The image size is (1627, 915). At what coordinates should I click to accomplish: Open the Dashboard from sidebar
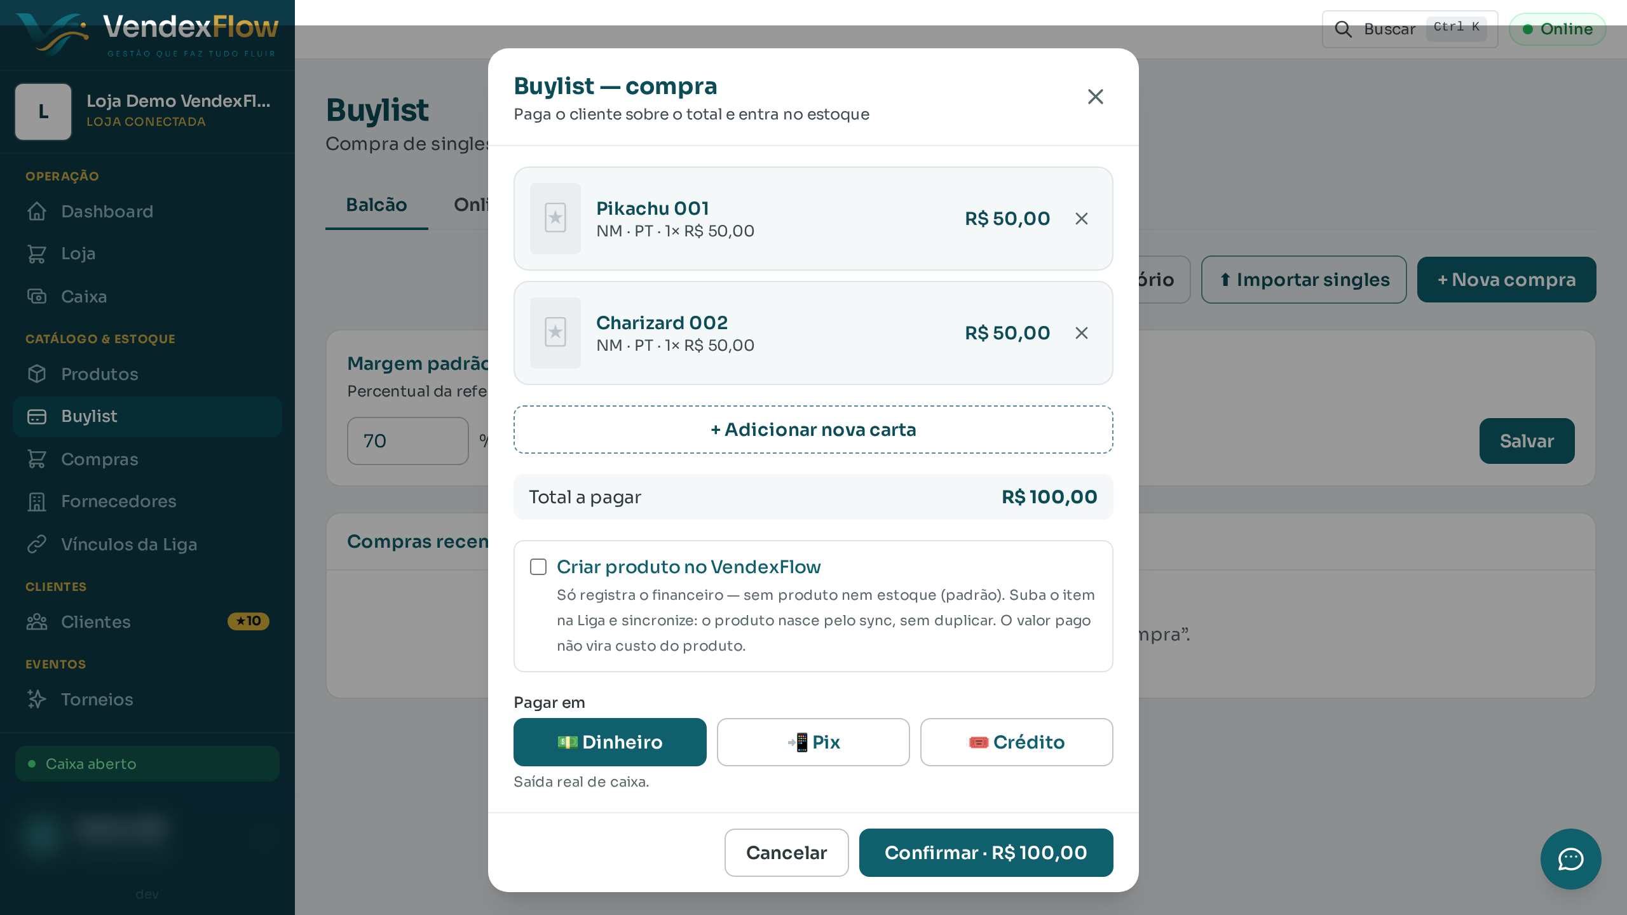click(147, 212)
